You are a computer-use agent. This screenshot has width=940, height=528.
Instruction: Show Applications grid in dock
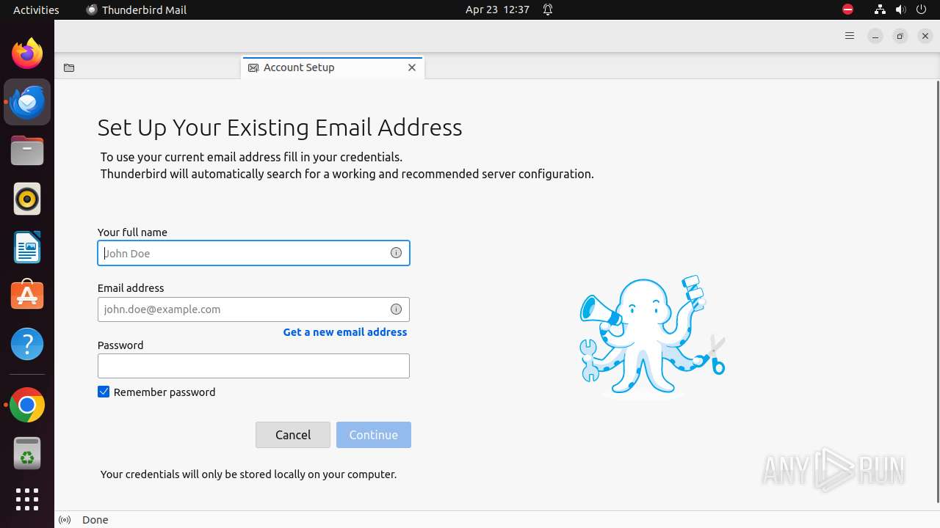click(27, 499)
